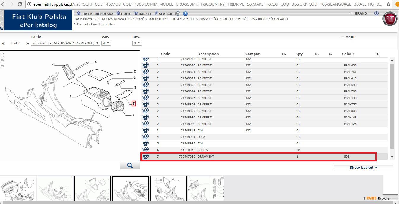Viewport: 399px width, 204px height.
Task: Bookmark the page with the star icon
Action: click(388, 4)
